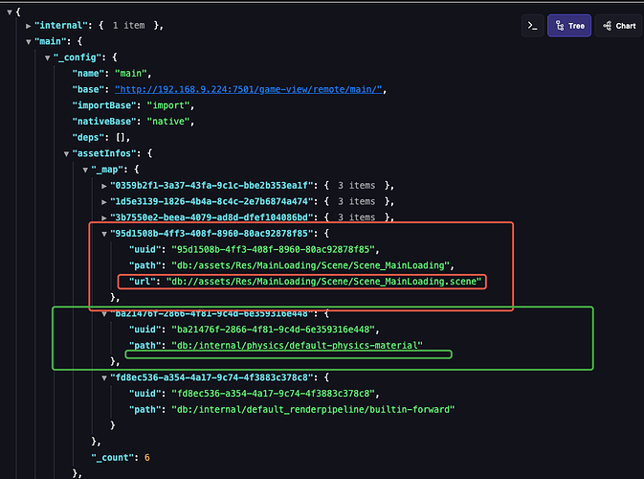Click the internal "1 item" summary

pos(128,26)
